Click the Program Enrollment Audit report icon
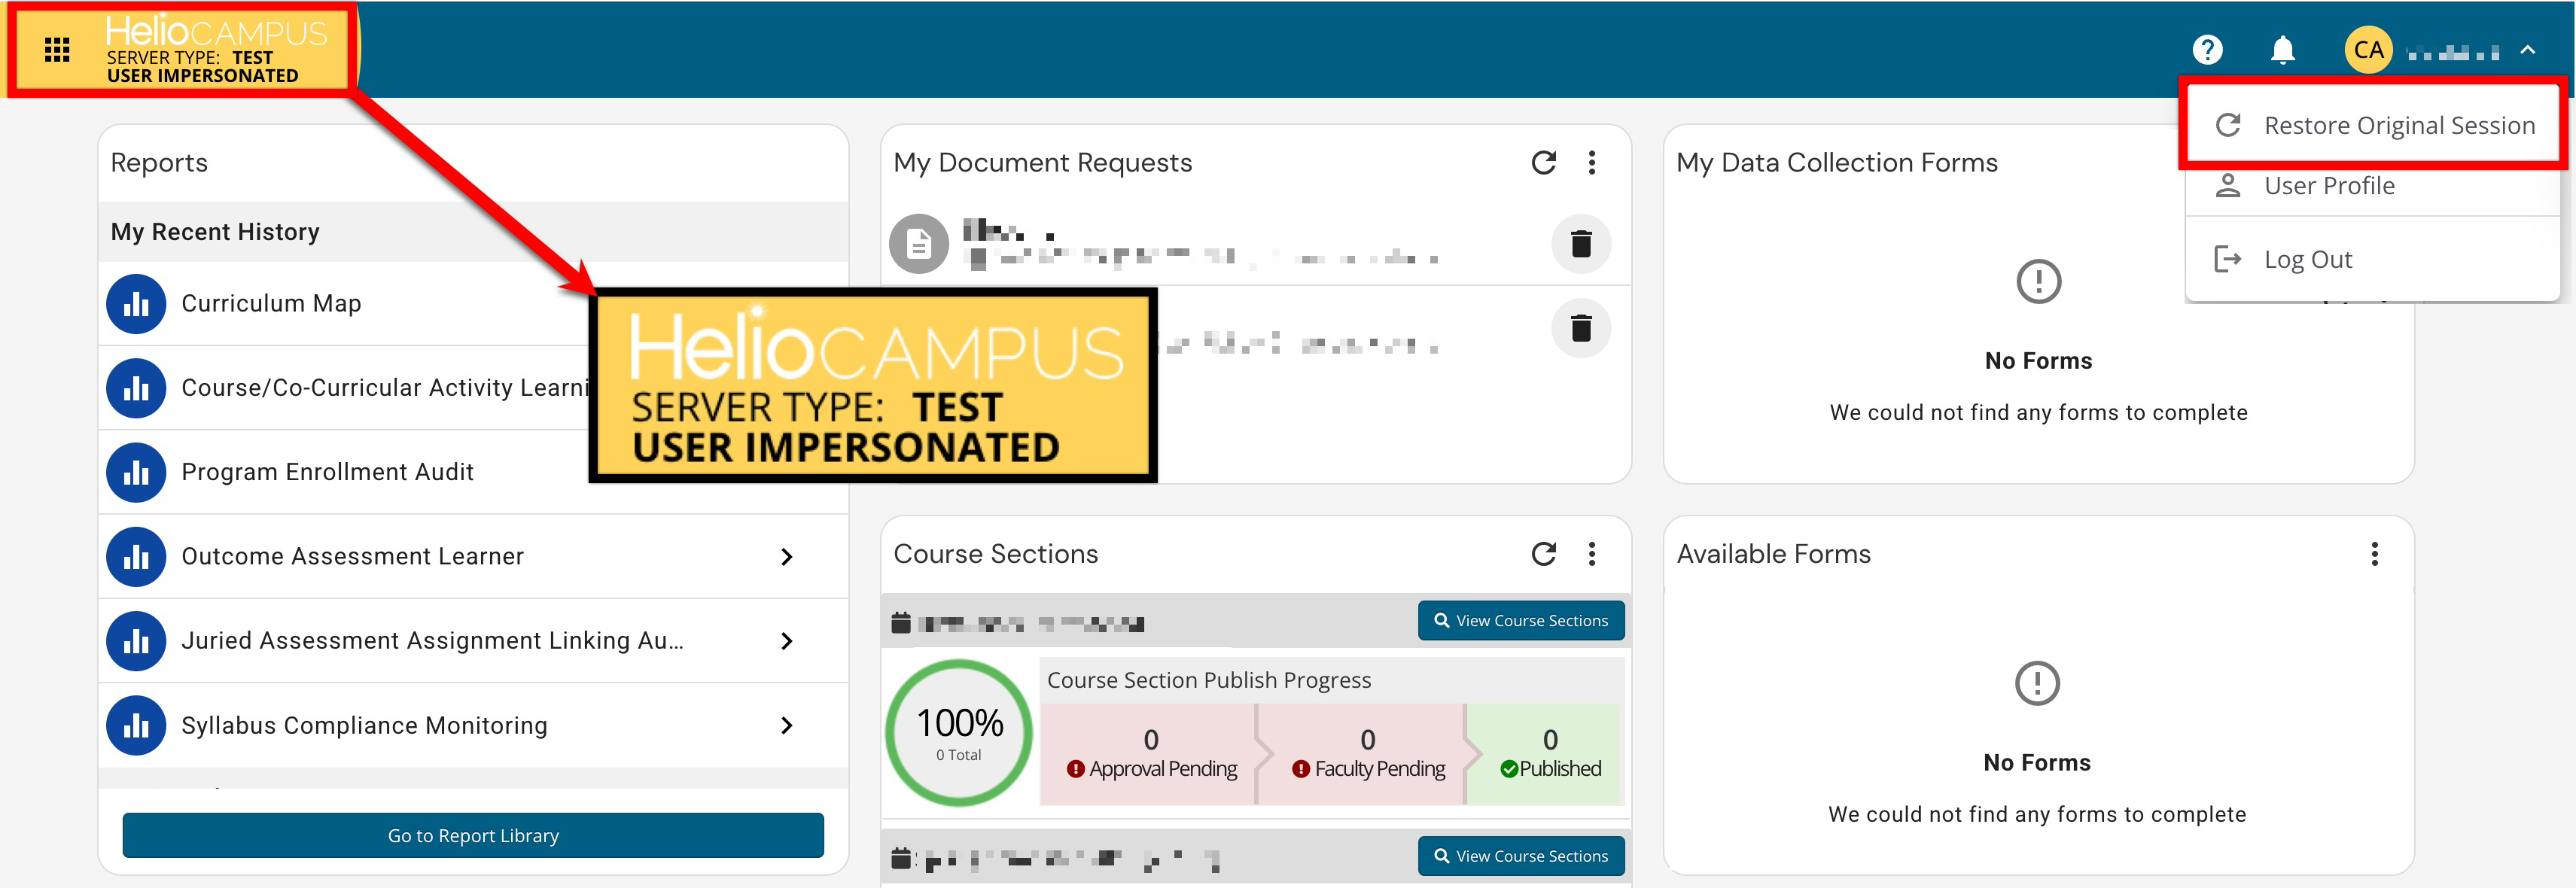The image size is (2576, 888). click(136, 472)
